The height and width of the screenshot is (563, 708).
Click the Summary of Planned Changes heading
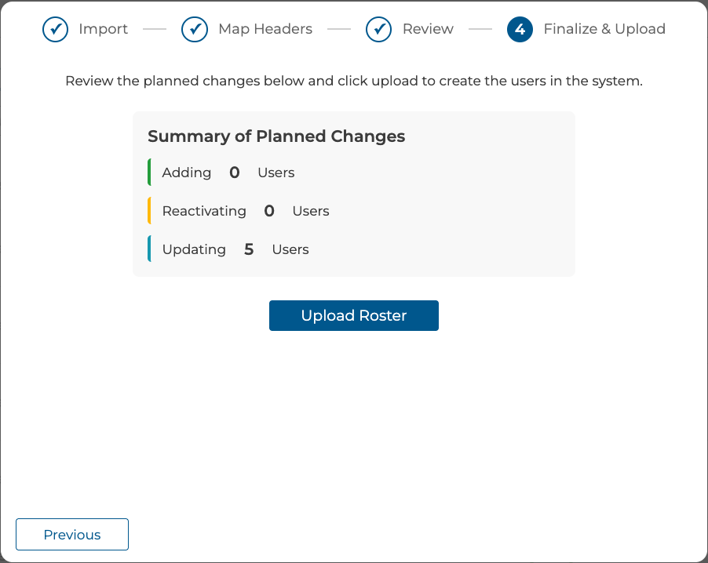[276, 136]
